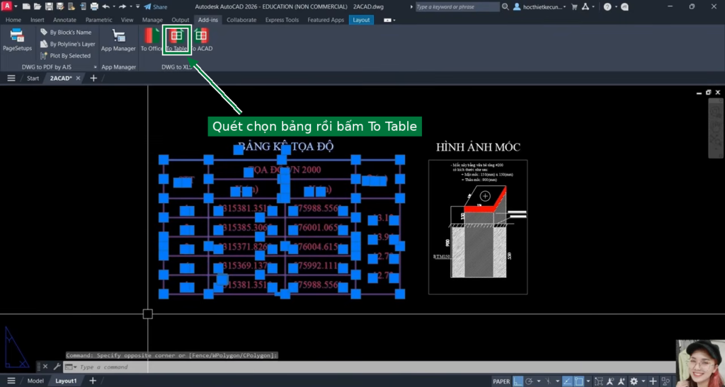Toggle Isometric drafting in status bar
The height and width of the screenshot is (387, 725).
pyautogui.click(x=548, y=381)
